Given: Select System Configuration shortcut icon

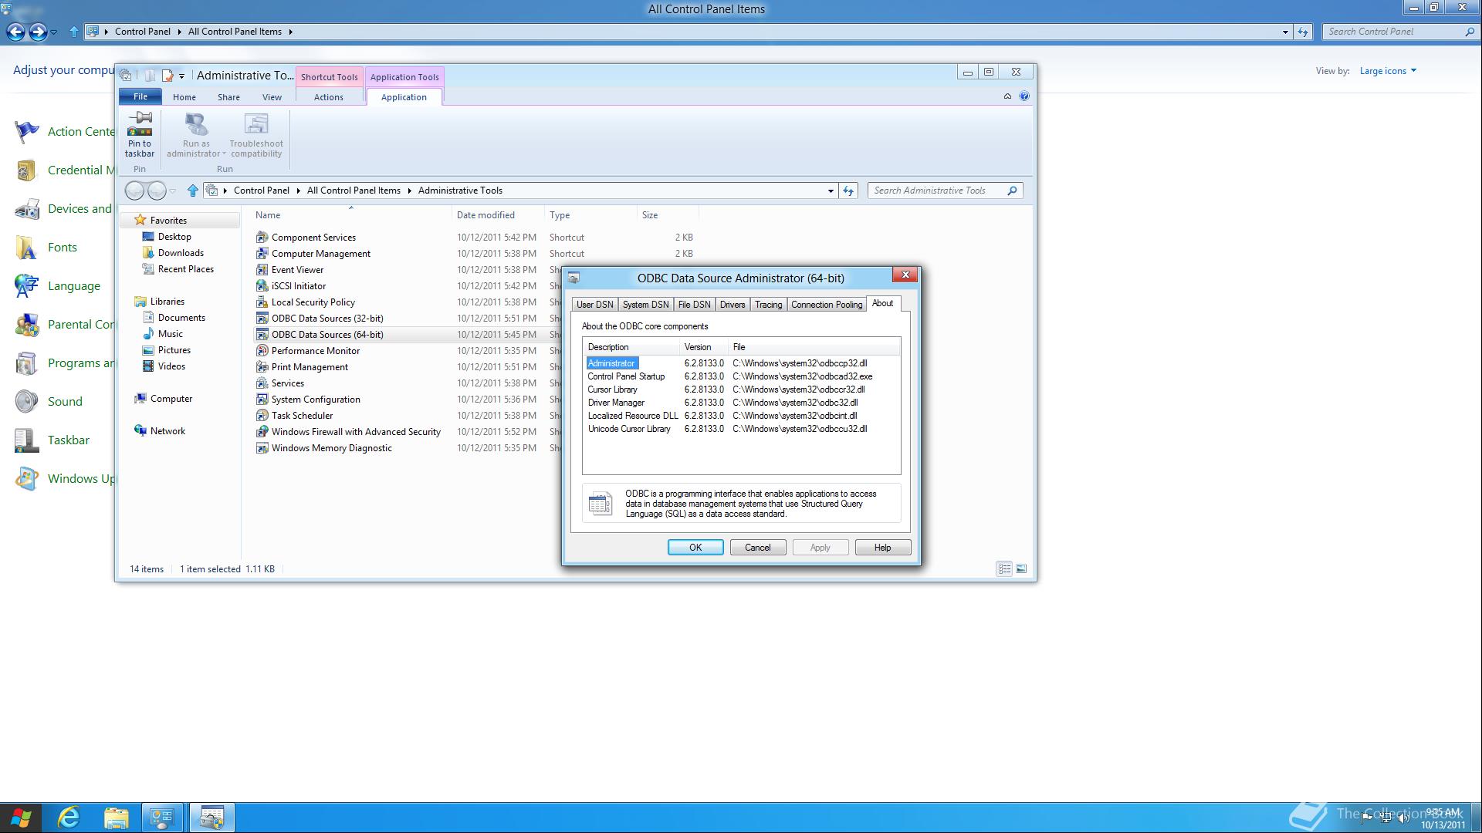Looking at the screenshot, I should point(262,400).
